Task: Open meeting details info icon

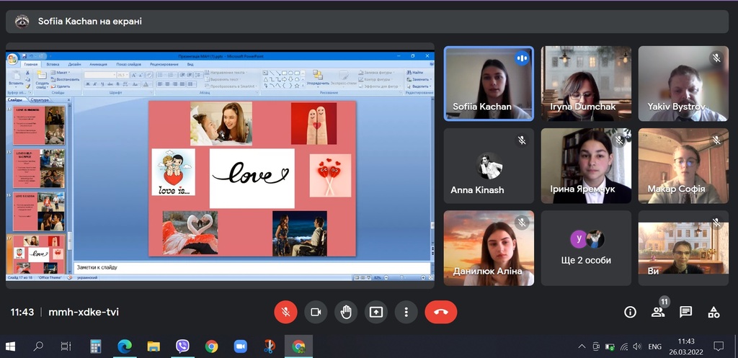Action: pos(630,312)
